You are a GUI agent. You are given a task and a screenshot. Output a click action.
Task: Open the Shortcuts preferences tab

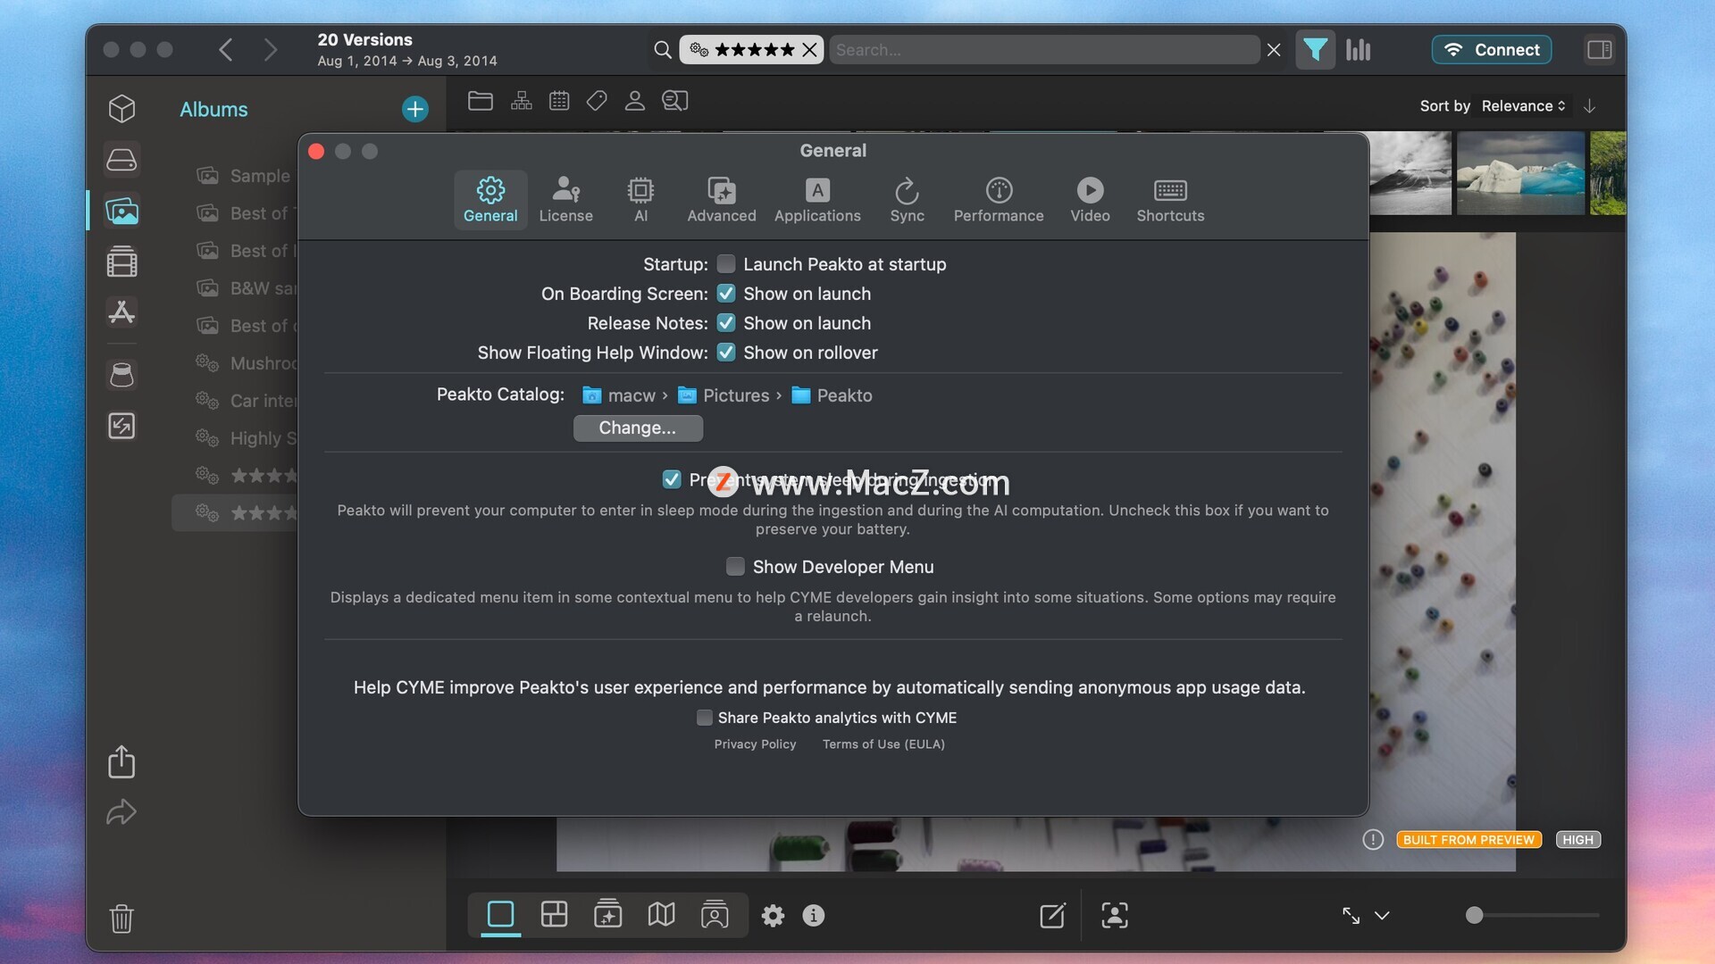[1169, 200]
